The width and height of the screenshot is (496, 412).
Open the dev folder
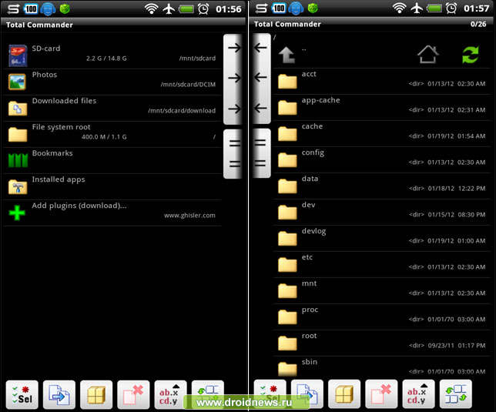382,213
